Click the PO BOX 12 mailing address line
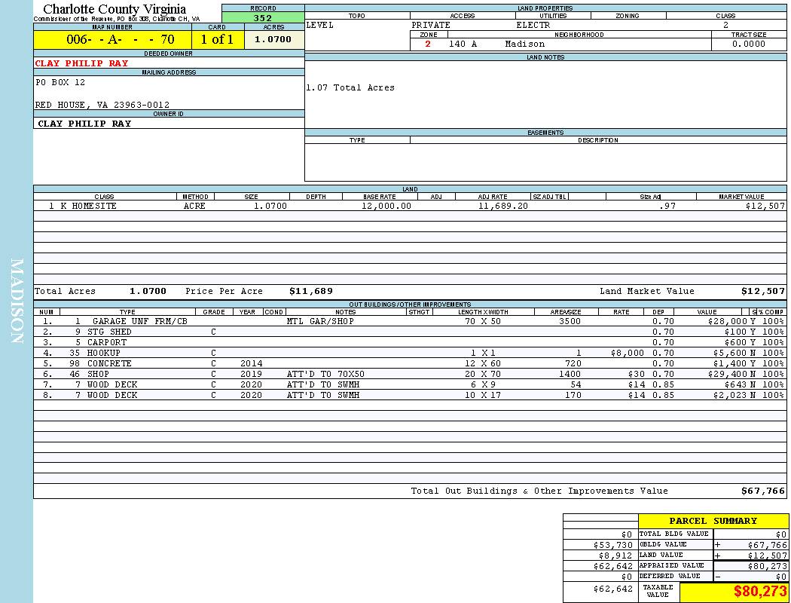Image resolution: width=791 pixels, height=603 pixels. (x=60, y=82)
